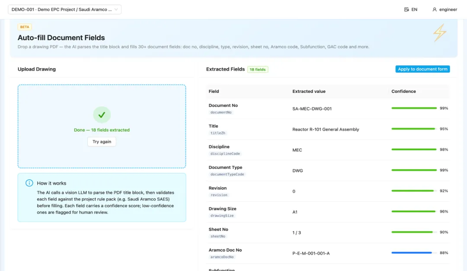Click the 92% Revision confidence percentage

point(444,191)
